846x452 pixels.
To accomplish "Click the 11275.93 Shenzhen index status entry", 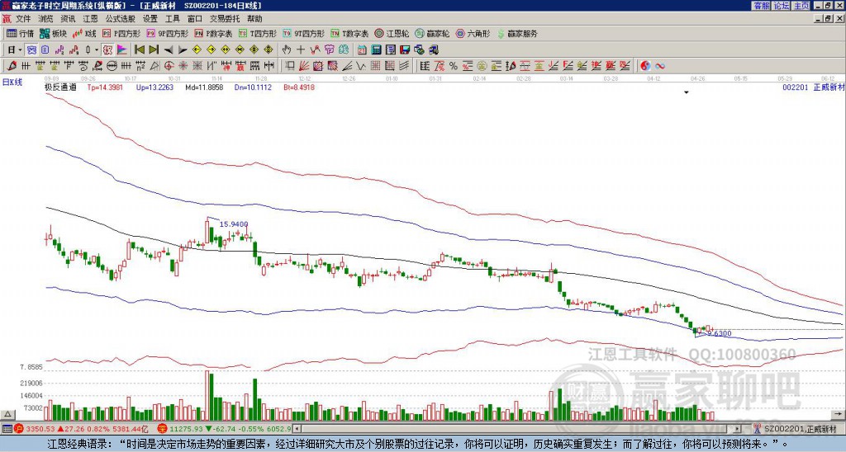I will [225, 429].
